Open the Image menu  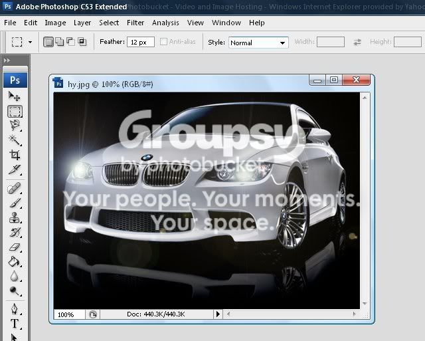[x=55, y=23]
